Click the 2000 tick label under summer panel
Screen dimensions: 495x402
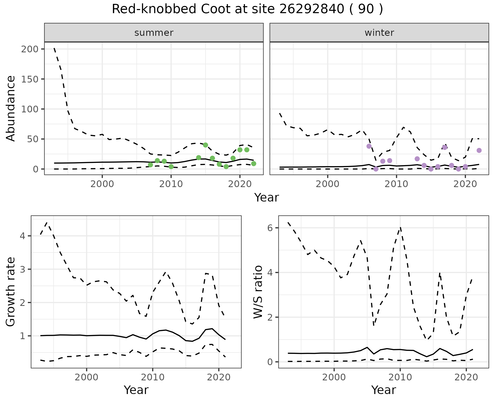(x=102, y=184)
